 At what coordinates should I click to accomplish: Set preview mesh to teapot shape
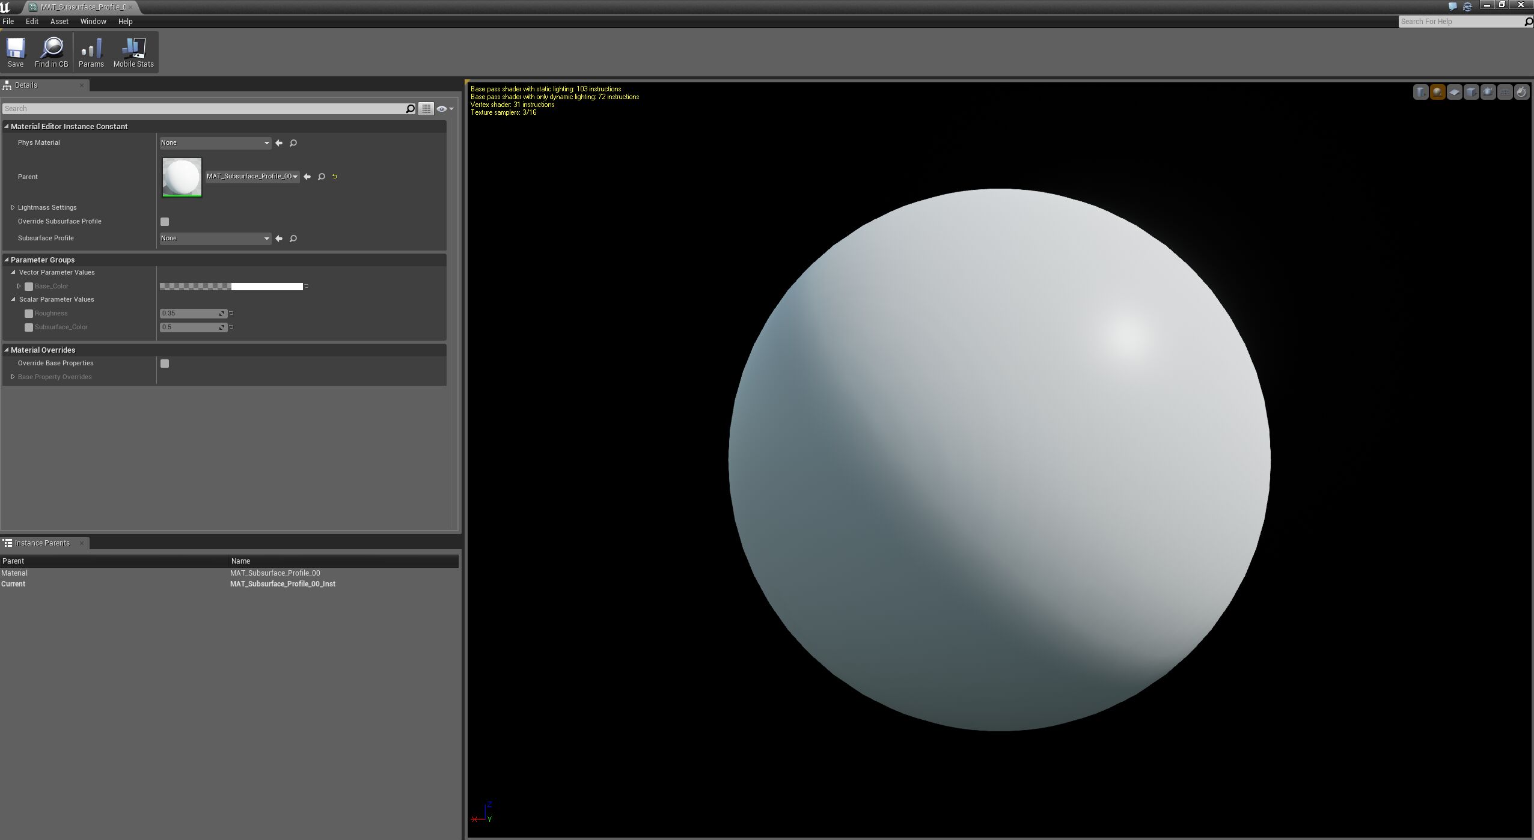click(x=1487, y=92)
